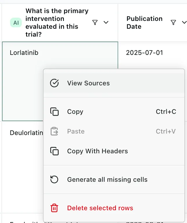Expand primary intervention column chevron menu
Viewport: 187px width, 223px height.
coord(106,22)
